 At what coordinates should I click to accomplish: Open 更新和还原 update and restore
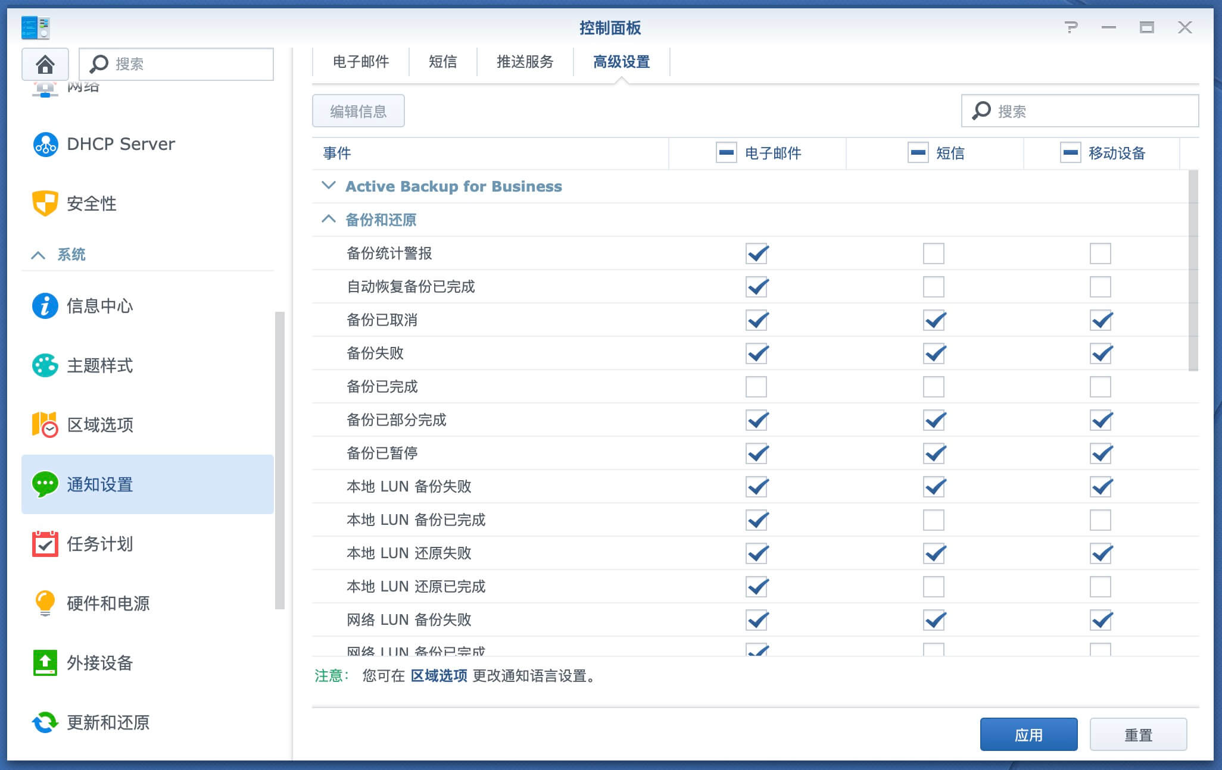[108, 722]
